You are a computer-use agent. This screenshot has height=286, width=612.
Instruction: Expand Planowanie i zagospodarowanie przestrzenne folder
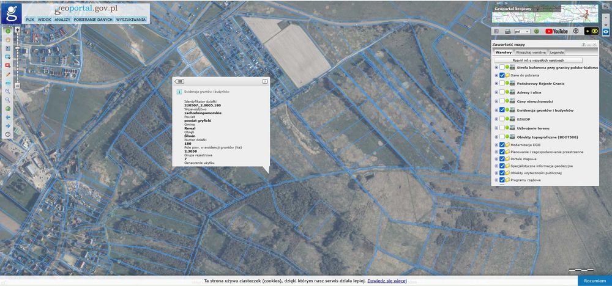coord(496,152)
